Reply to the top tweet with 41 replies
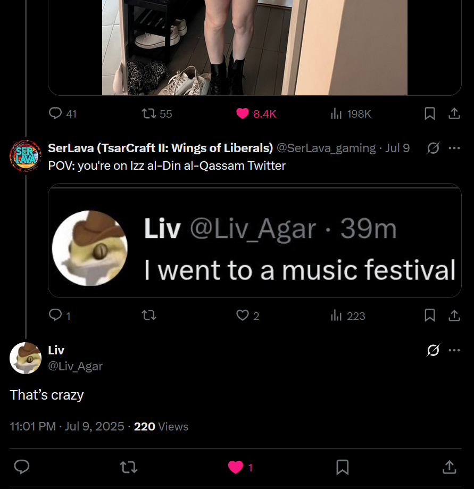The width and height of the screenshot is (474, 489). pos(55,113)
